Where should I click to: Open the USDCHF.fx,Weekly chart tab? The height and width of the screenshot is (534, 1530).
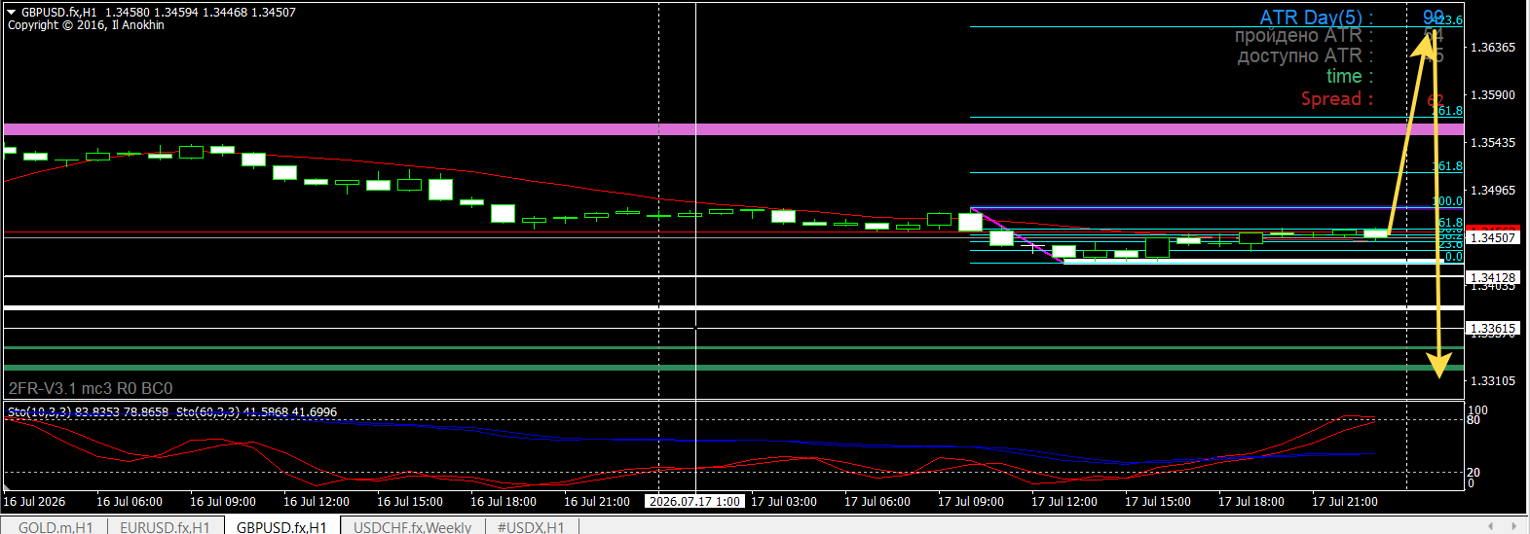(412, 527)
